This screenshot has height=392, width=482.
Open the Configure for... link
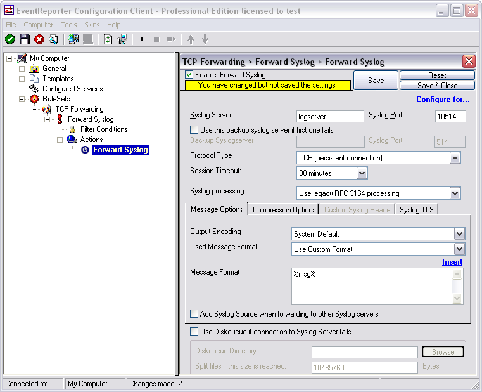point(443,100)
